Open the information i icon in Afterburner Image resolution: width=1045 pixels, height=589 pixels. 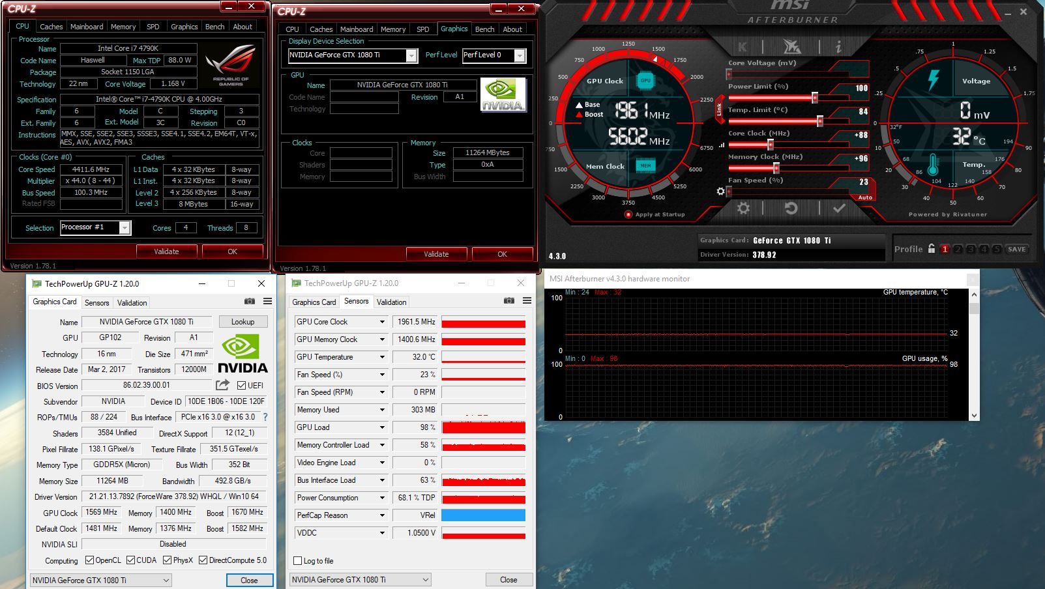pos(838,46)
